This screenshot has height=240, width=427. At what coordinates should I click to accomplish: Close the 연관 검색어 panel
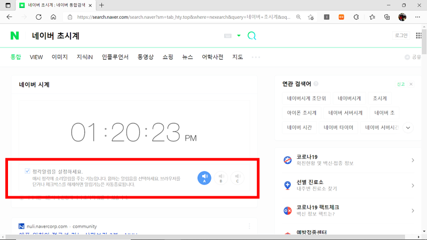pos(411,84)
